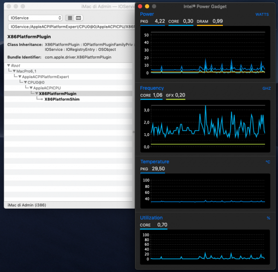The image size is (278, 272).
Task: Minimize the Intel Power Gadget window
Action: click(x=147, y=6)
